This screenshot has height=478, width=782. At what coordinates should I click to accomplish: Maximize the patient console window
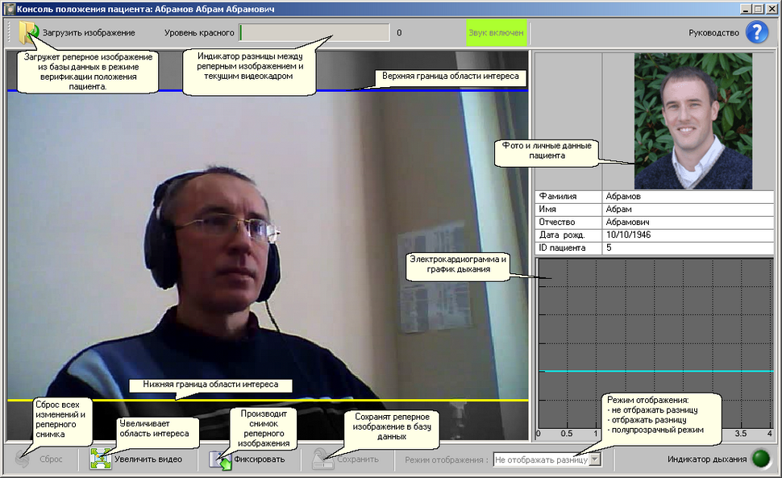click(x=758, y=9)
